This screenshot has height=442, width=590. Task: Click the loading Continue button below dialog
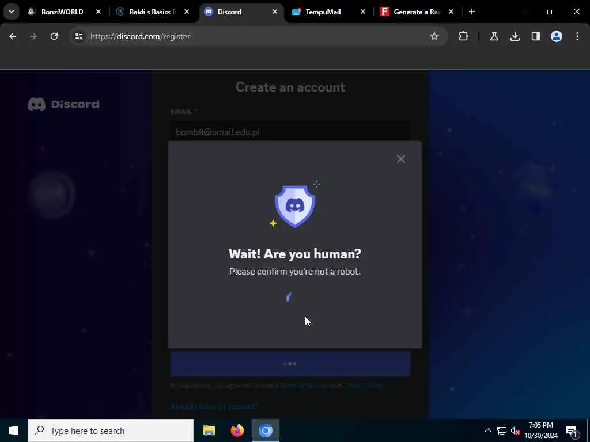[290, 364]
